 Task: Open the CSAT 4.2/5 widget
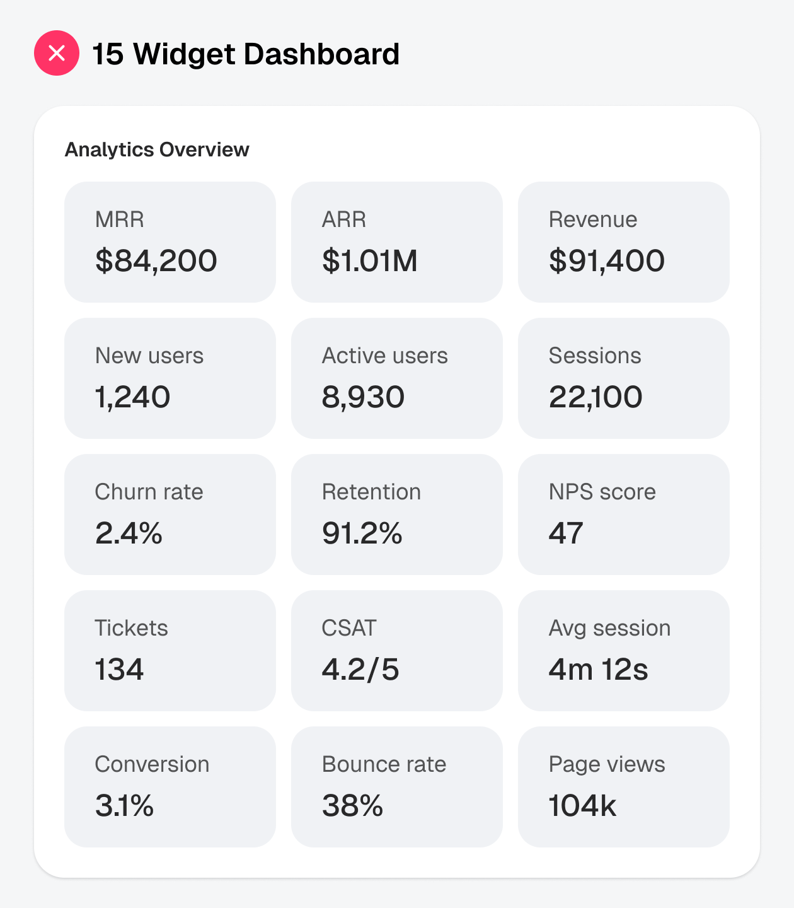point(397,651)
